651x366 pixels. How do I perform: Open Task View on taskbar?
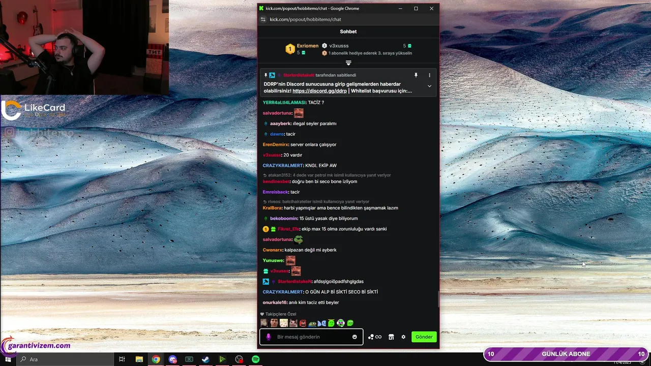pyautogui.click(x=122, y=359)
